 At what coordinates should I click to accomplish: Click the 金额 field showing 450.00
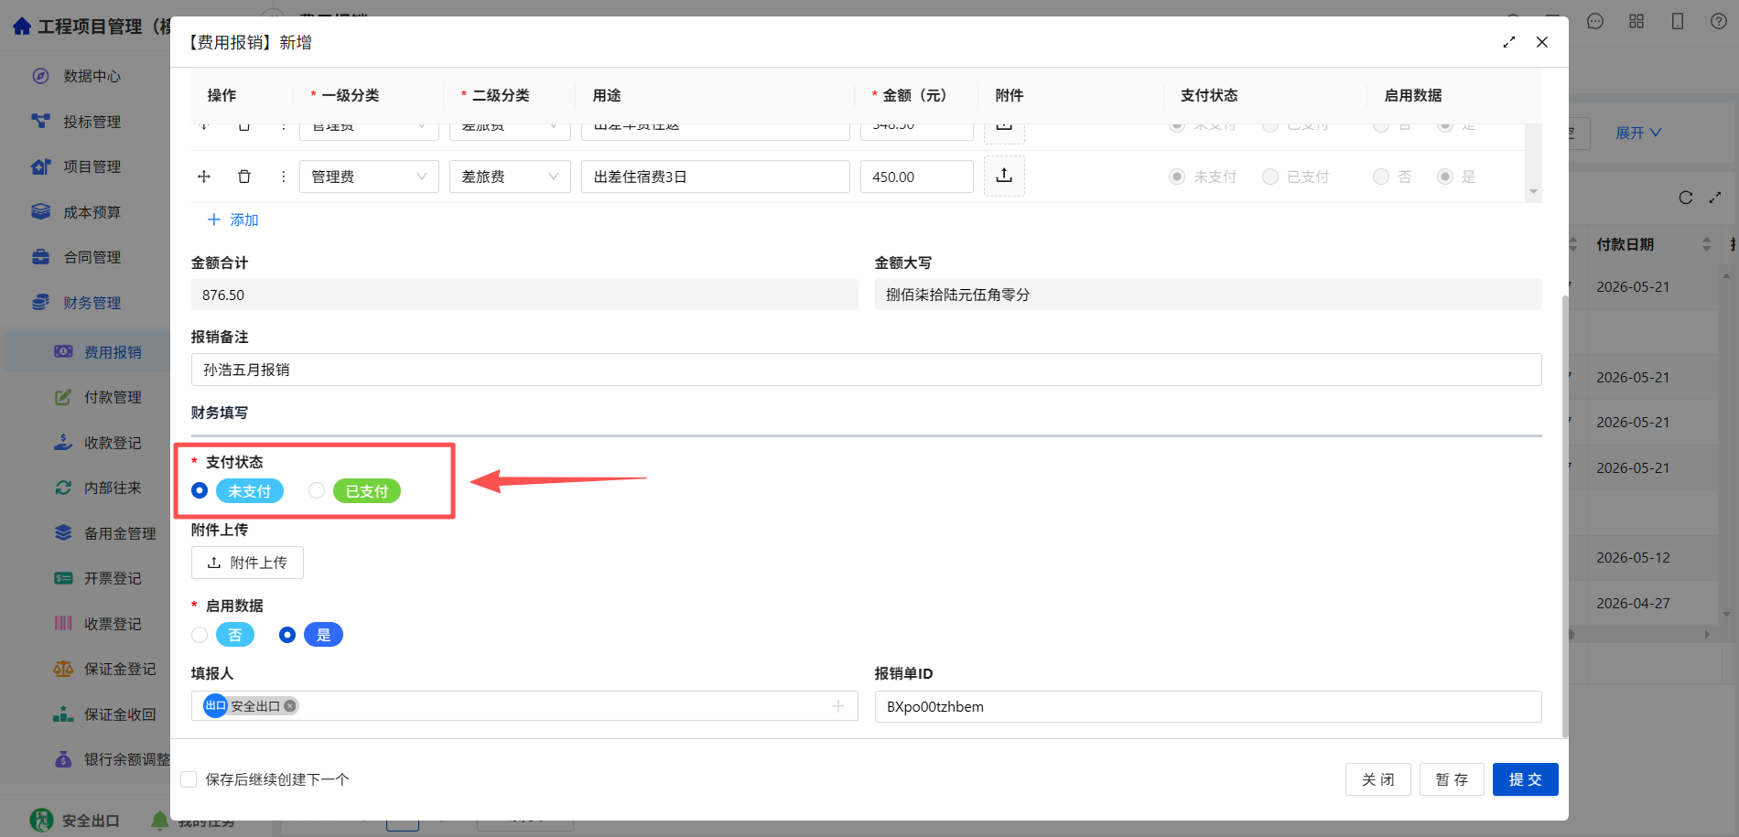point(916,177)
